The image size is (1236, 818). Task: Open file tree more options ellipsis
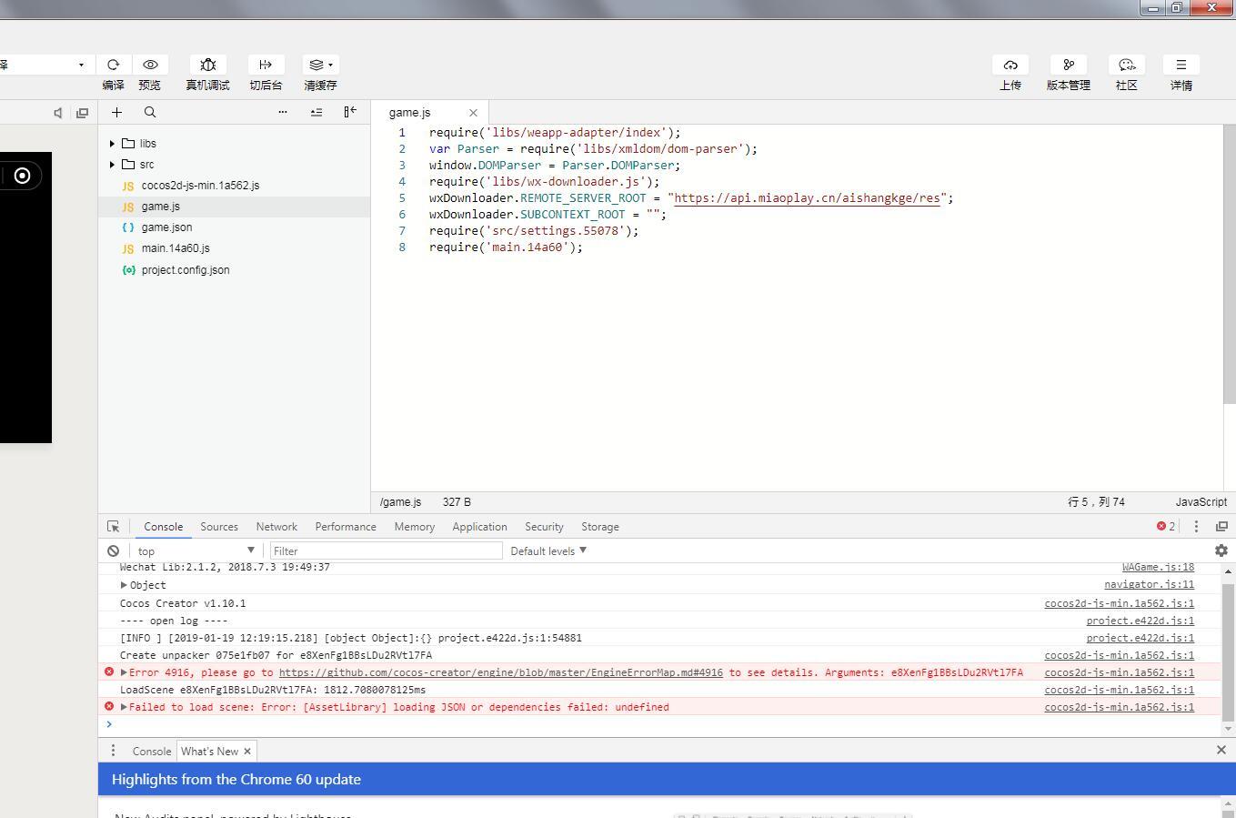pos(283,112)
